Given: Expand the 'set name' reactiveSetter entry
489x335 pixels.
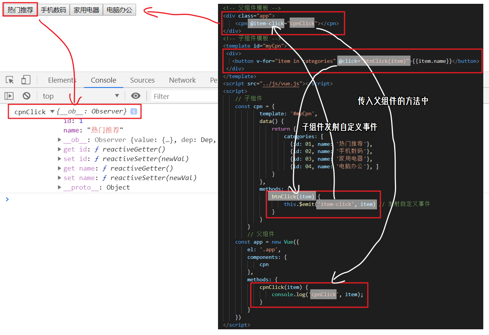Looking at the screenshot, I should pyautogui.click(x=59, y=178).
